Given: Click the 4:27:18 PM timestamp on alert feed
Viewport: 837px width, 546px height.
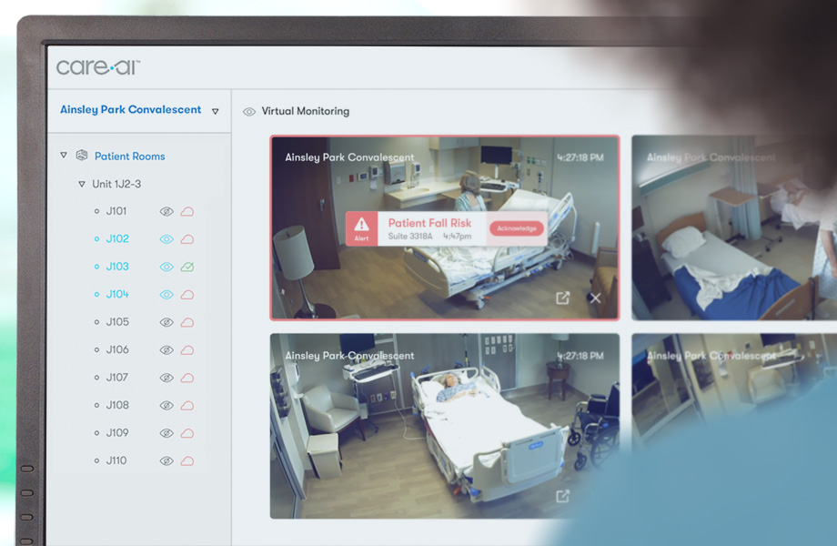Looking at the screenshot, I should 580,158.
